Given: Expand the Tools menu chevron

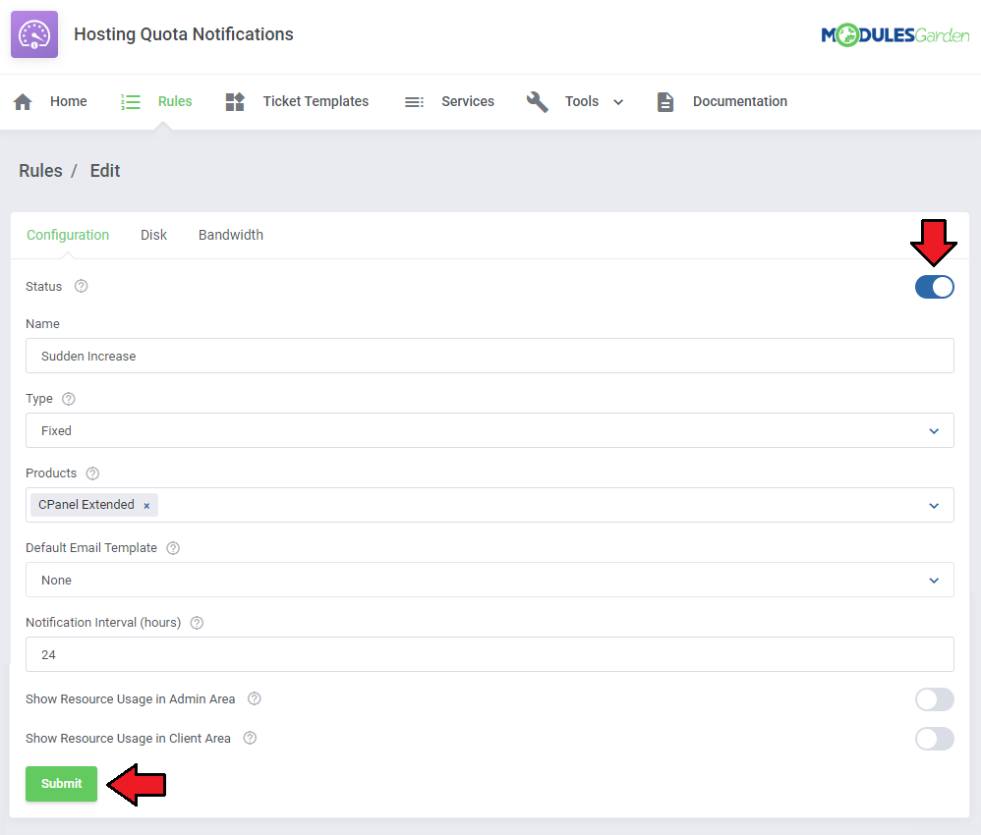Looking at the screenshot, I should [618, 102].
